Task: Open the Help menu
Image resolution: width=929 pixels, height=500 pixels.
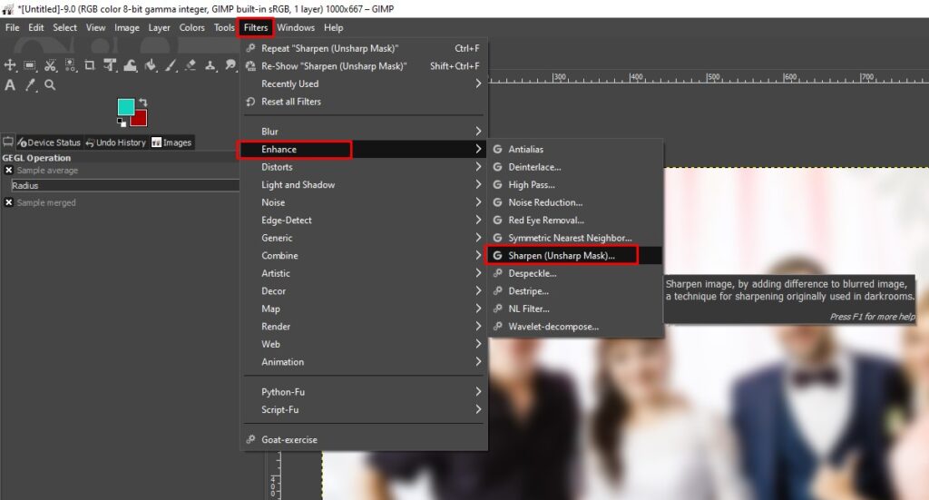Action: (x=334, y=27)
